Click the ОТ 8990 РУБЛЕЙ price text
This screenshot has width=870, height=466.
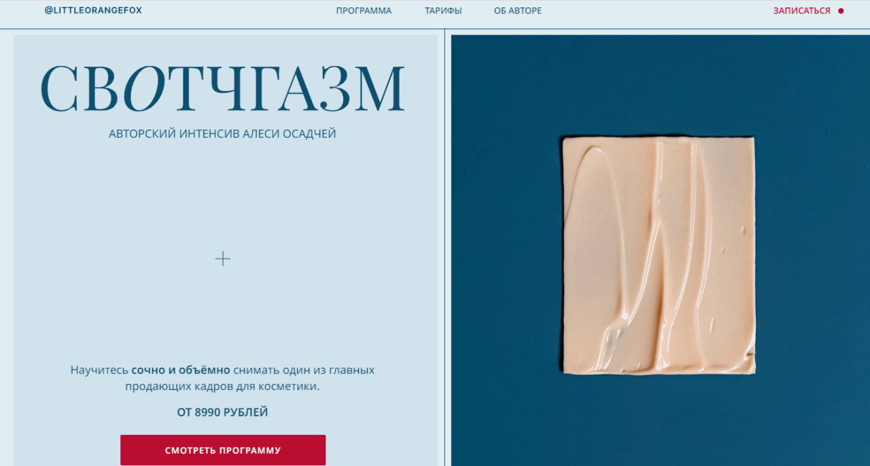(x=222, y=412)
